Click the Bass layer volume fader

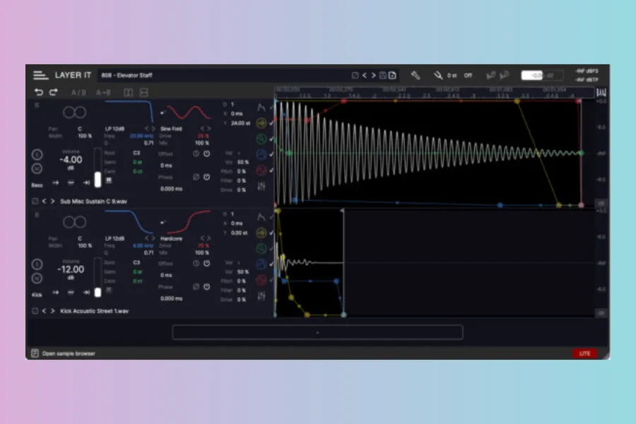[x=98, y=177]
